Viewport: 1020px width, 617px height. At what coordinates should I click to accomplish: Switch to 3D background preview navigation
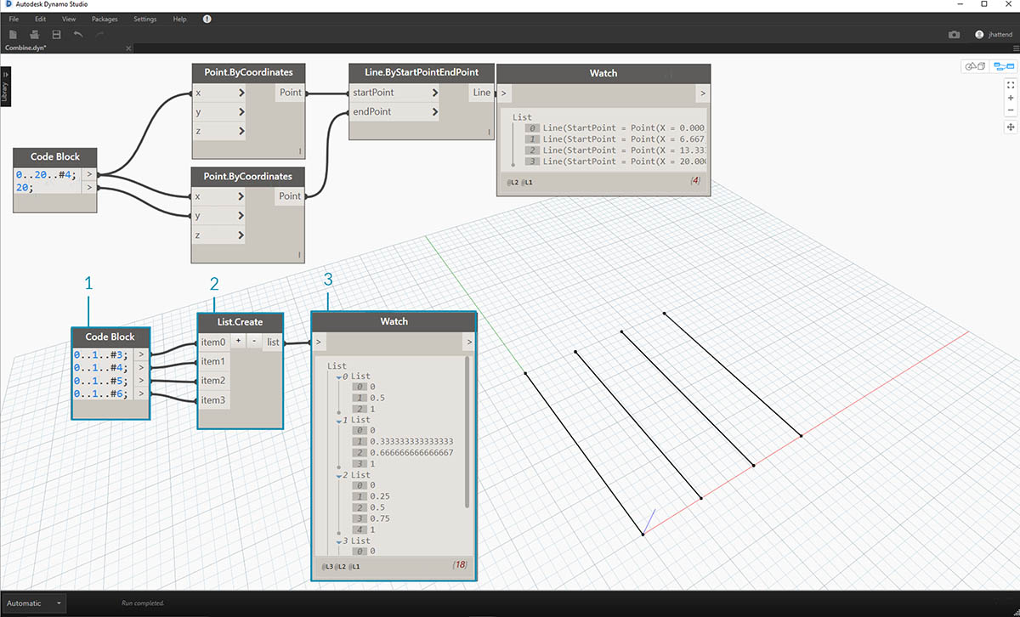click(973, 66)
